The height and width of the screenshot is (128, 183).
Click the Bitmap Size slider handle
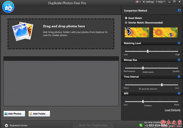(143, 68)
